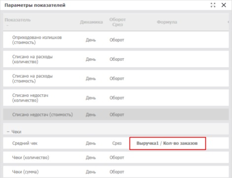Click День for Списано на расходы (стоимость)
232x178 pixels.
pos(91,78)
